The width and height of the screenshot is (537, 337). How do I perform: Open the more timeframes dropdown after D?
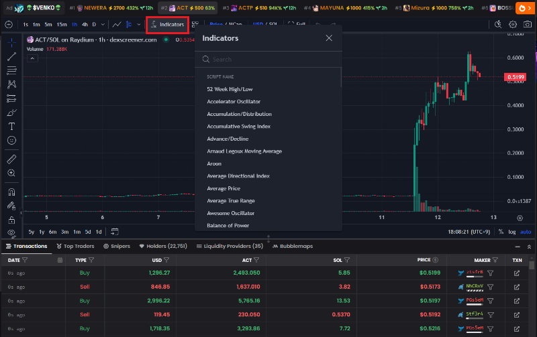point(103,25)
